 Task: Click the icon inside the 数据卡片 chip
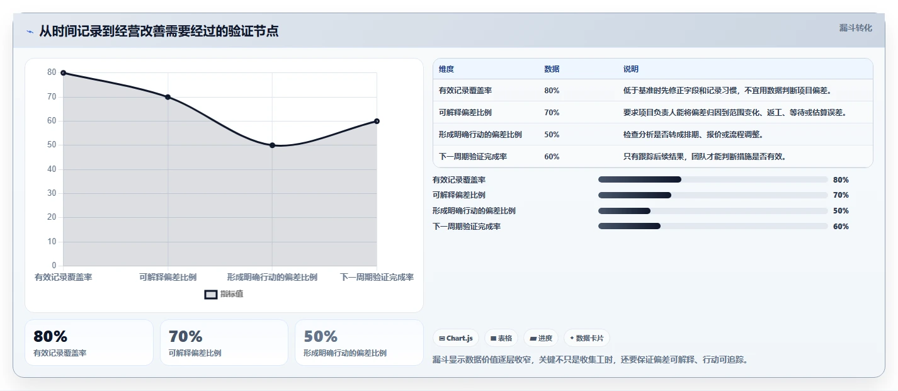coord(572,338)
